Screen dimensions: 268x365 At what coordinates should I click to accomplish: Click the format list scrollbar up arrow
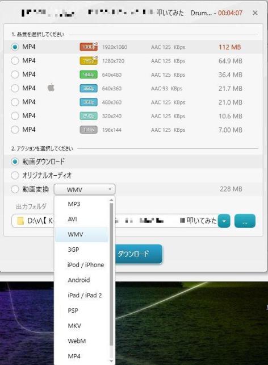[111, 200]
